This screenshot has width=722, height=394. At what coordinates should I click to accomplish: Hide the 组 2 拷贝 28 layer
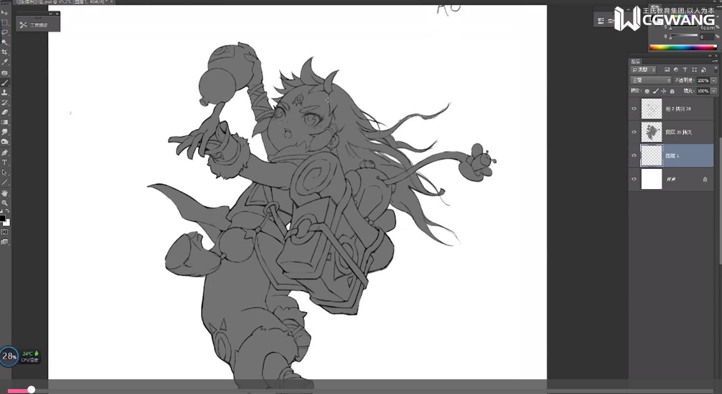pos(634,109)
